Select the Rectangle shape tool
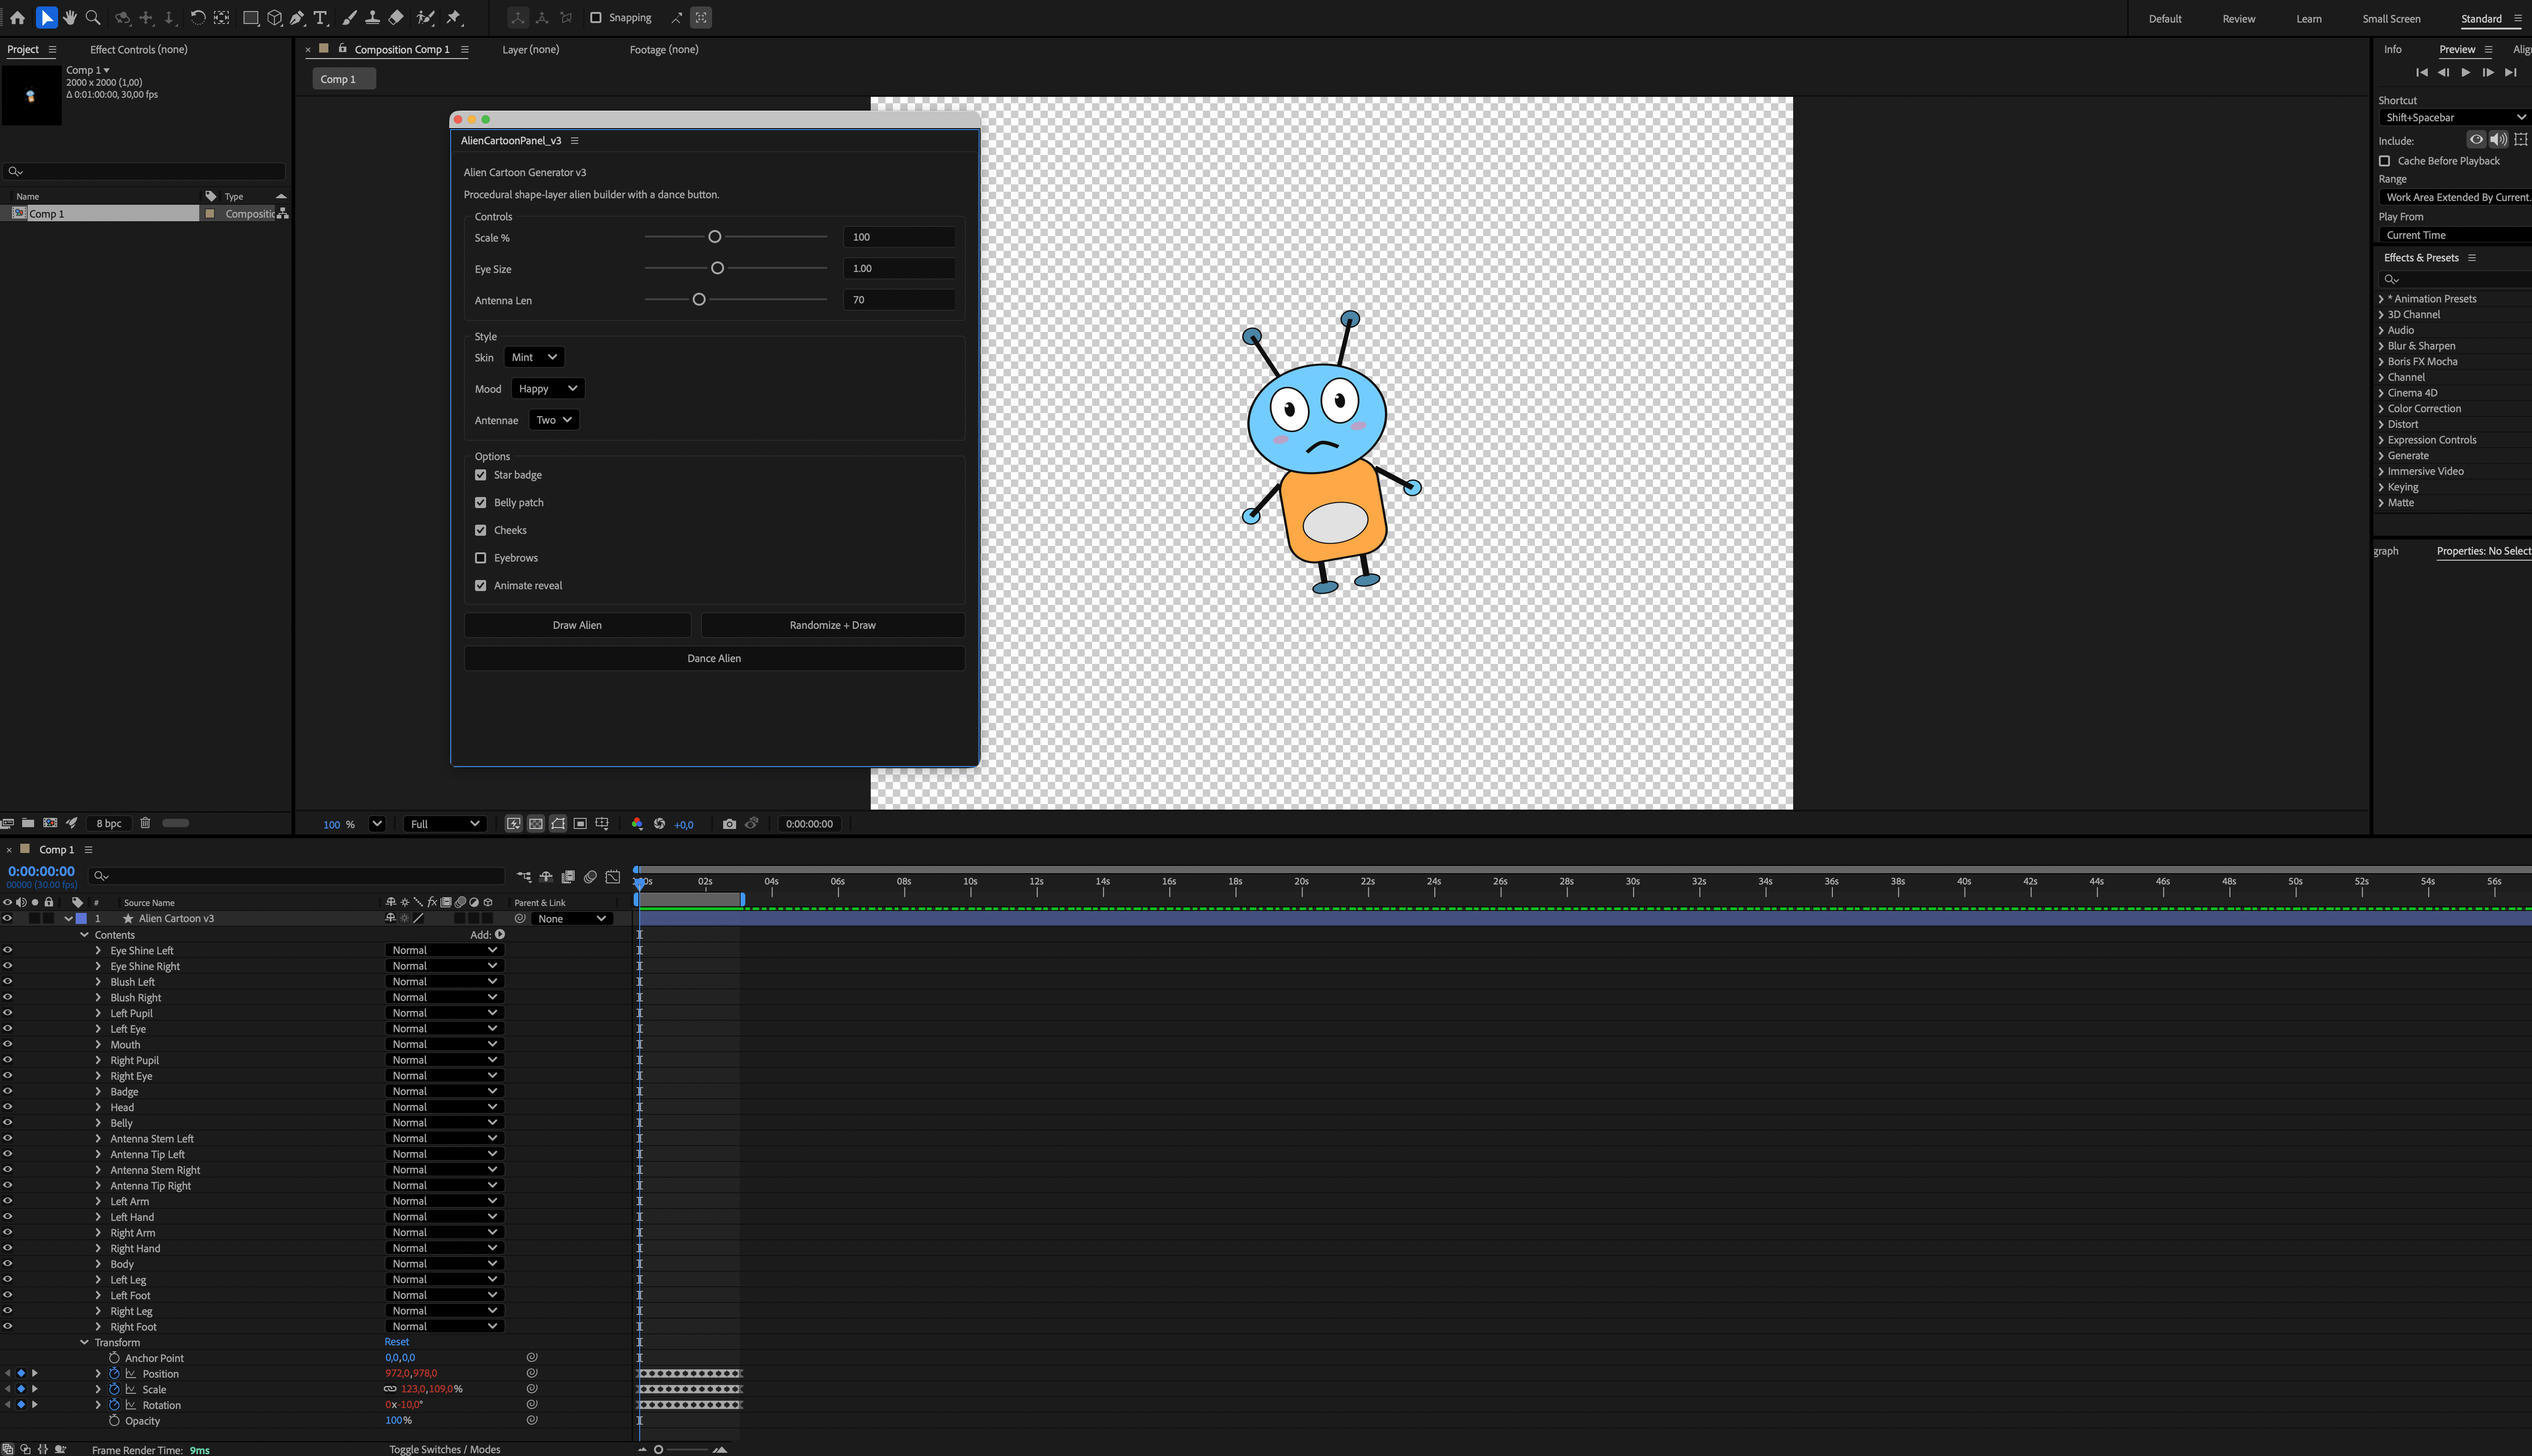This screenshot has width=2532, height=1456. (251, 17)
